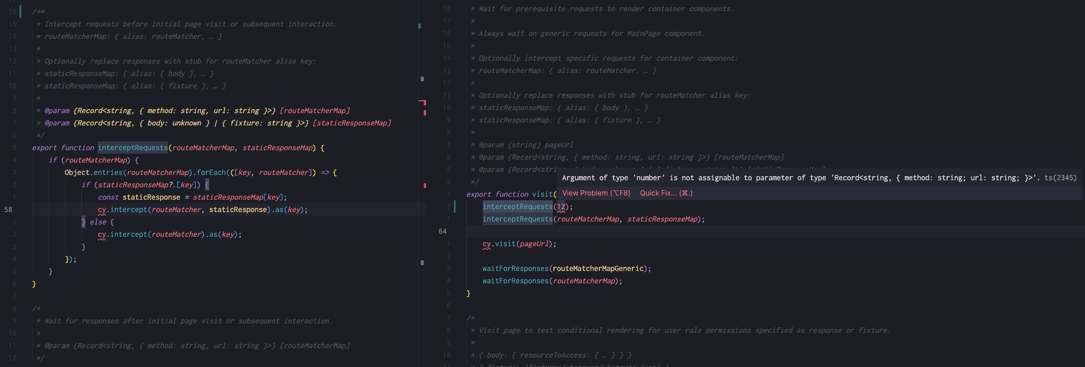
Task: Click left pane comment 'Optionally replace responses with stub'
Action: click(x=180, y=61)
